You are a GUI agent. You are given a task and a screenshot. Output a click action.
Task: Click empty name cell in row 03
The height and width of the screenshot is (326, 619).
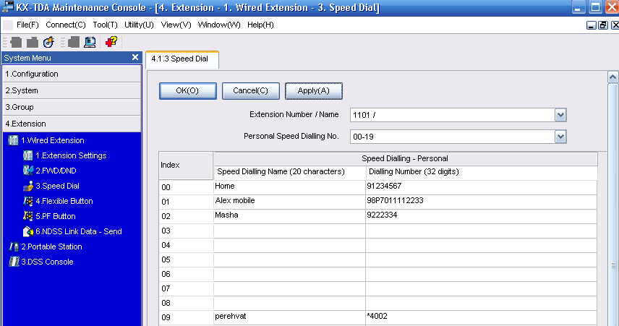[289, 231]
